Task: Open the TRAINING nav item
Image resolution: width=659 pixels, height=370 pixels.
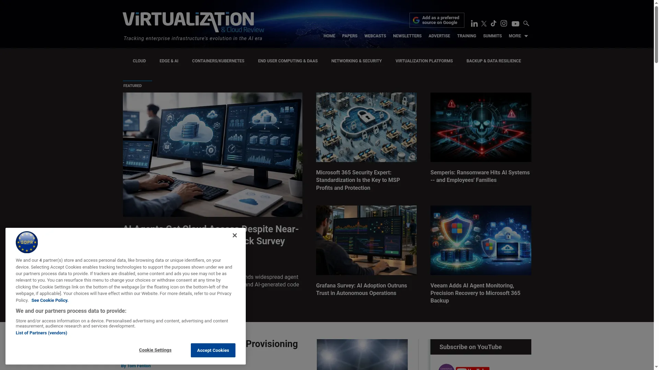Action: pyautogui.click(x=466, y=36)
